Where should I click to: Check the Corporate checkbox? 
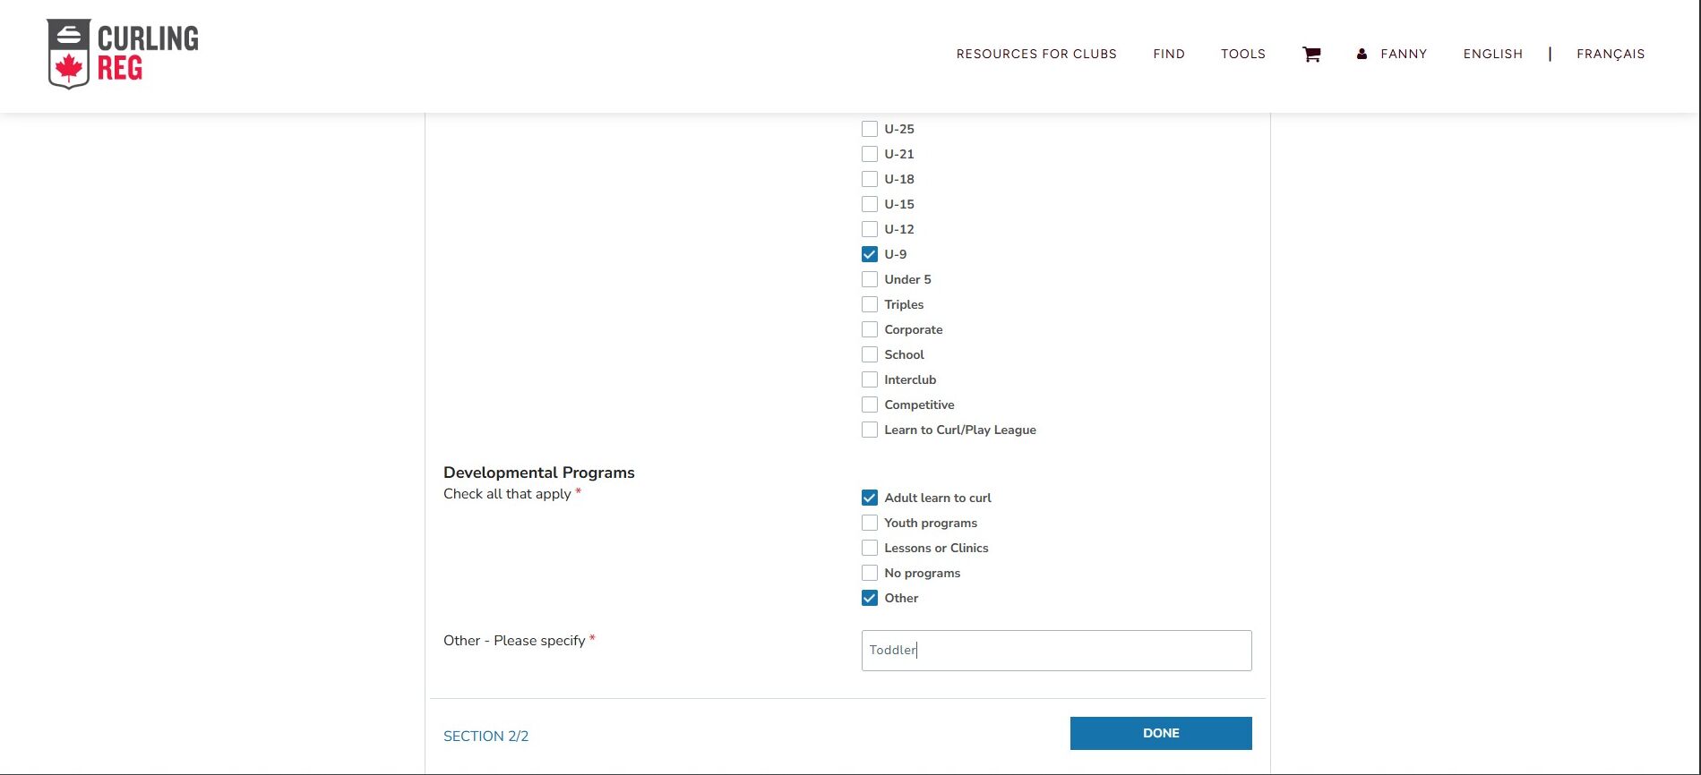tap(869, 329)
